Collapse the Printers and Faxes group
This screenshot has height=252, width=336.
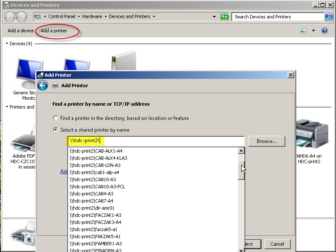[x=7, y=107]
